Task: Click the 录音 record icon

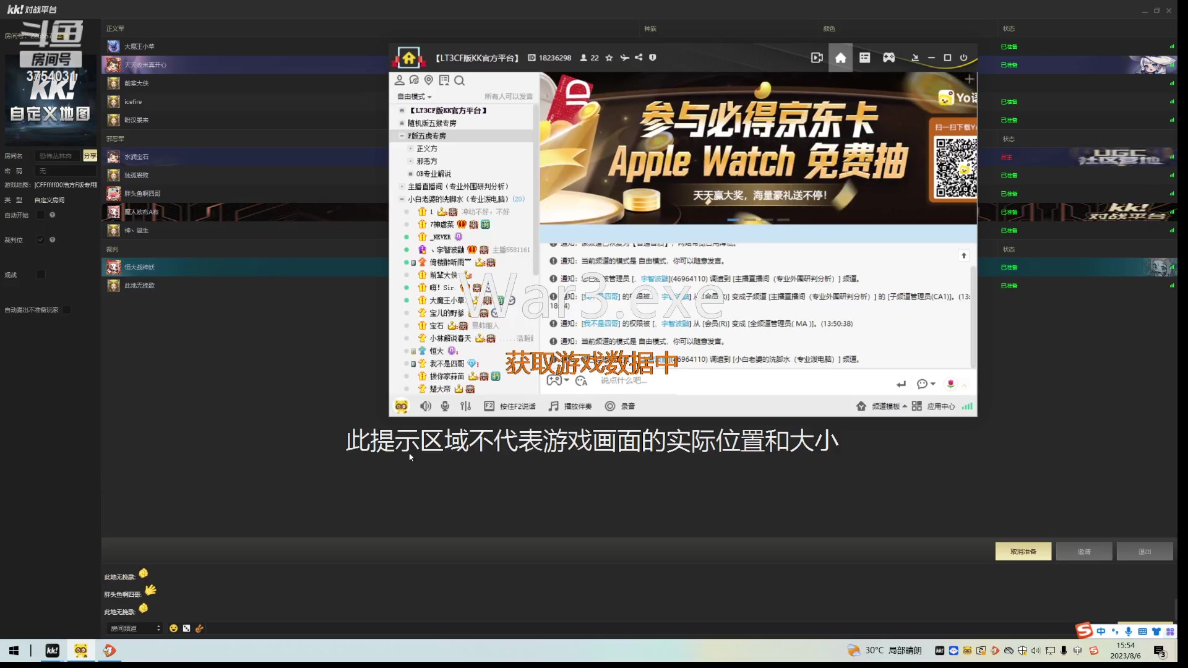Action: click(x=610, y=406)
